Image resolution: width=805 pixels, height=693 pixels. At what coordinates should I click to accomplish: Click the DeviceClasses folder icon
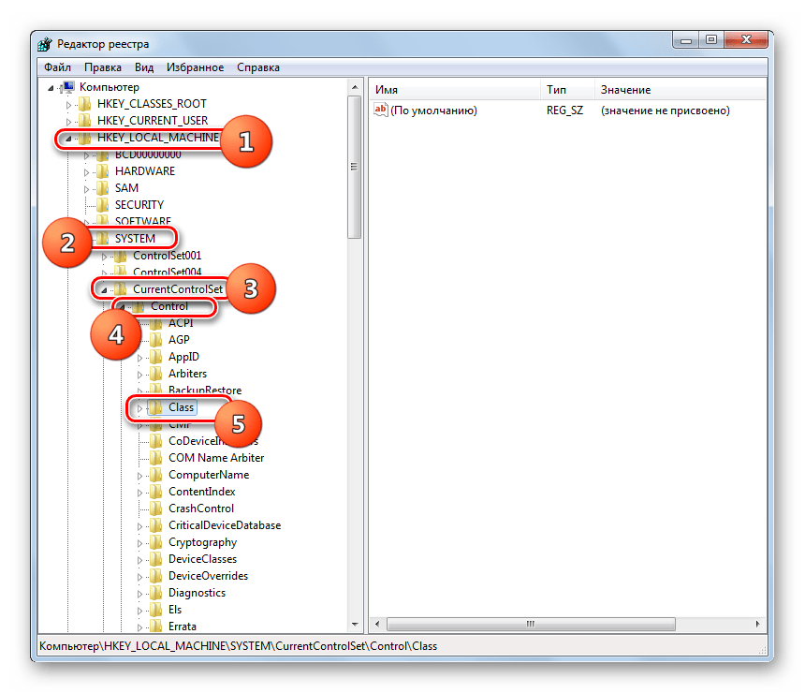coord(155,559)
